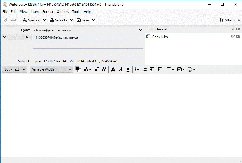Image resolution: width=242 pixels, height=163 pixels.
Task: Open the Variable Width font dropdown
Action: pos(51,69)
